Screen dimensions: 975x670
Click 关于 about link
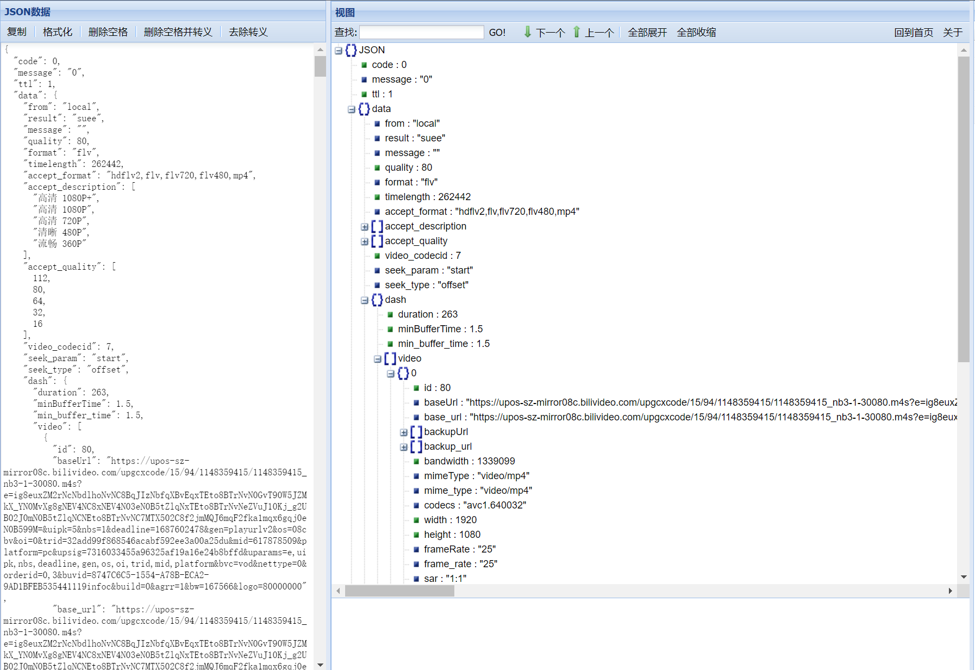(953, 33)
